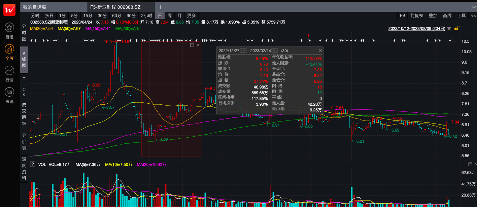Viewport: 477px width, 207px height.
Task: Maximize the volume sub-chart panel
Action: tap(470, 164)
